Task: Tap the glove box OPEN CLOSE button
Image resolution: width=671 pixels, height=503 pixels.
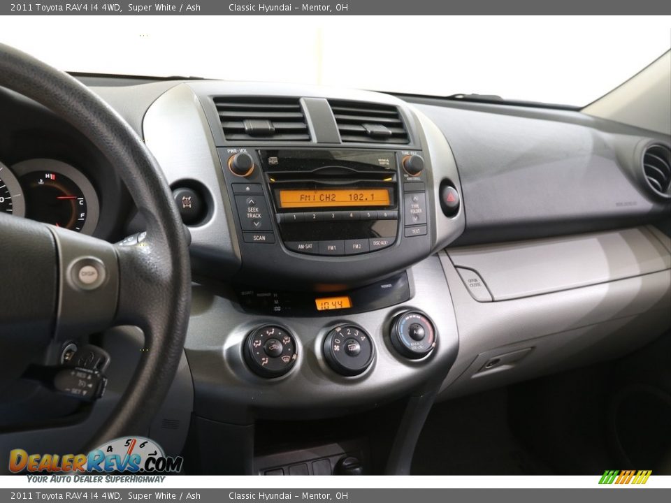Action: [474, 284]
